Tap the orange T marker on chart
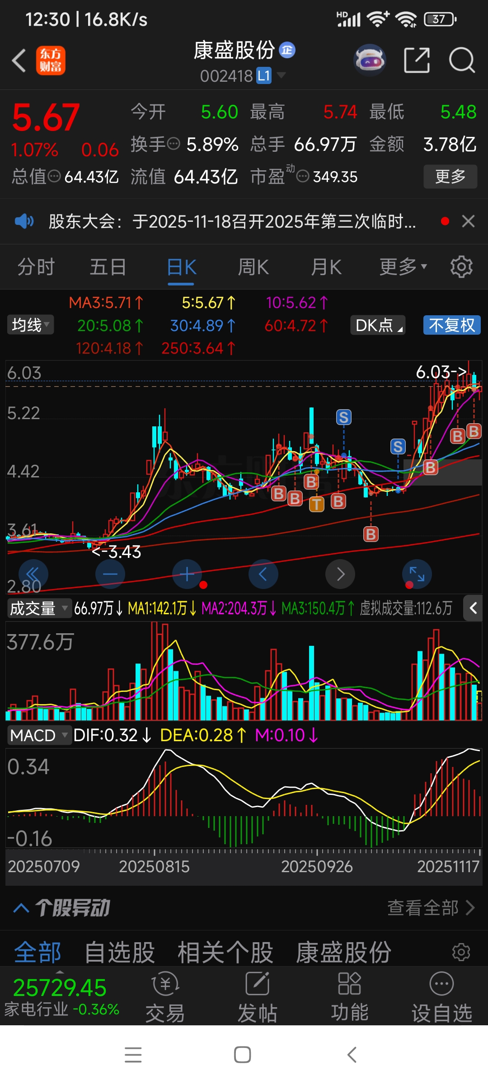This screenshot has width=488, height=1084. tap(317, 504)
